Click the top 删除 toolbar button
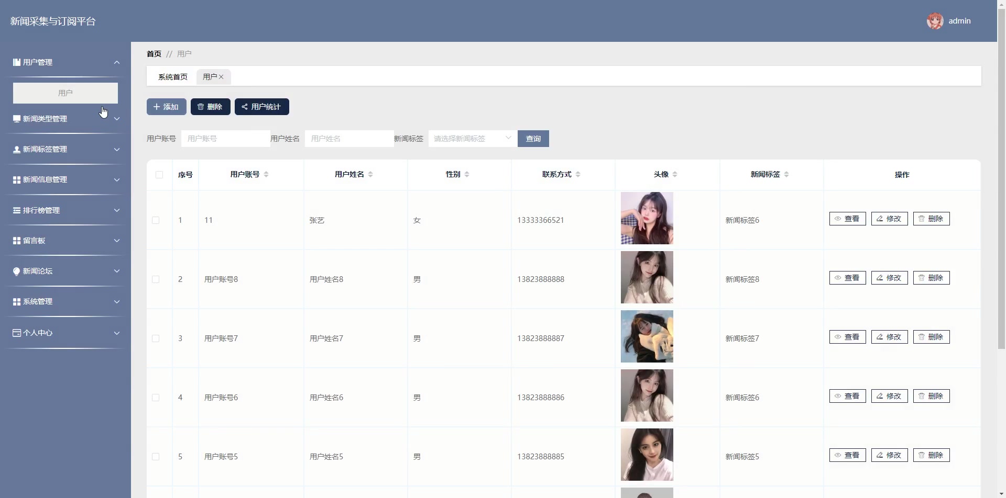The height and width of the screenshot is (498, 1006). [211, 107]
